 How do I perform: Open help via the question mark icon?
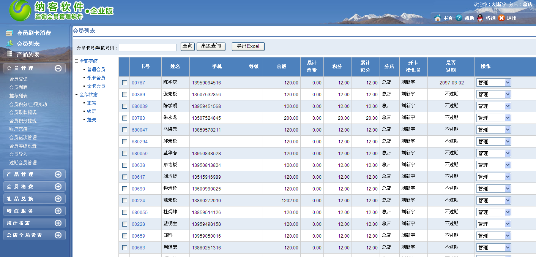pyautogui.click(x=459, y=18)
